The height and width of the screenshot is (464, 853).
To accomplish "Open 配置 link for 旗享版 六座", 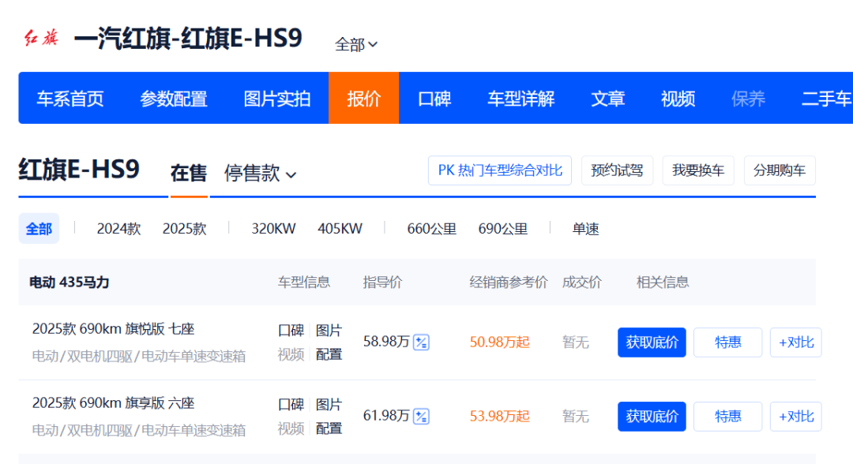I will pyautogui.click(x=329, y=428).
